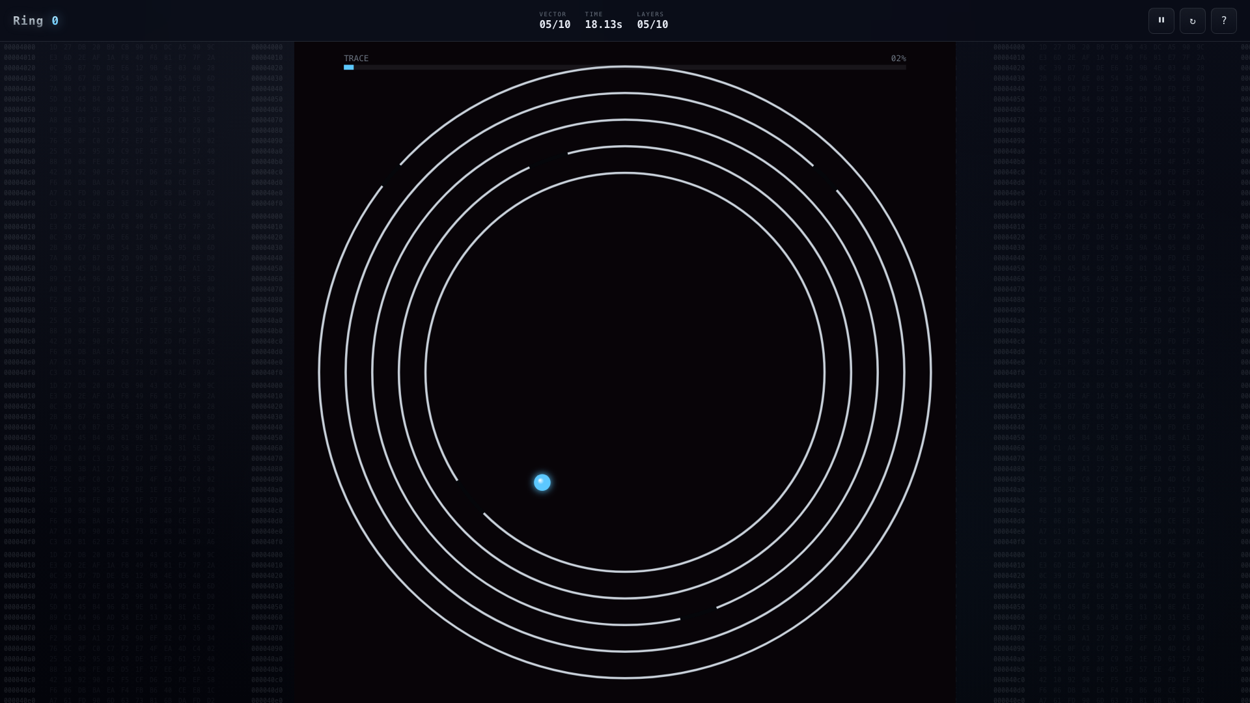The image size is (1250, 703).
Task: Pause the game with the pause icon
Action: point(1161,21)
